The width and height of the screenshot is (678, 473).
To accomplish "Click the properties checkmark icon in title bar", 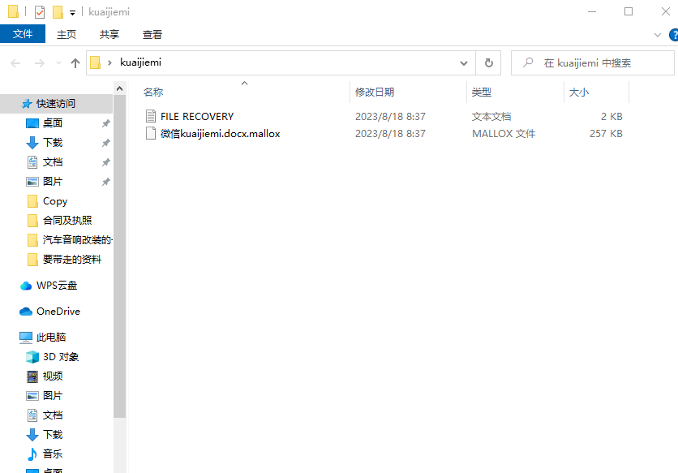I will [x=40, y=12].
